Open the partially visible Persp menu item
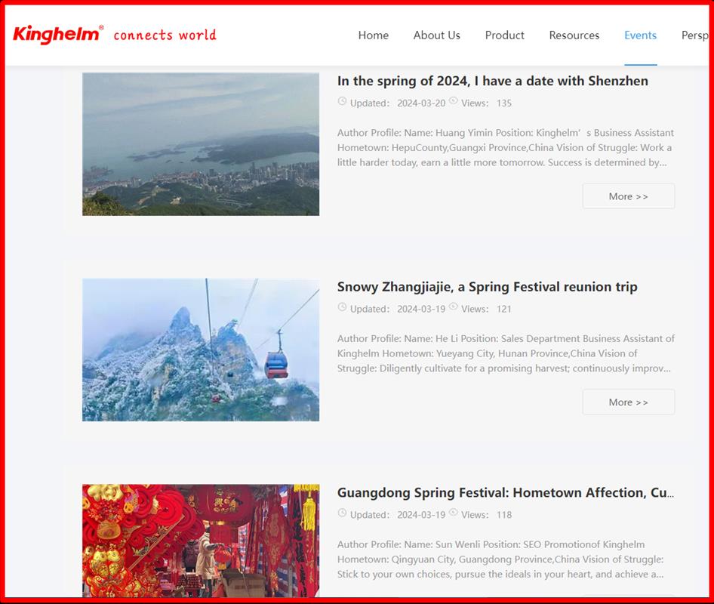The height and width of the screenshot is (604, 714). click(695, 35)
